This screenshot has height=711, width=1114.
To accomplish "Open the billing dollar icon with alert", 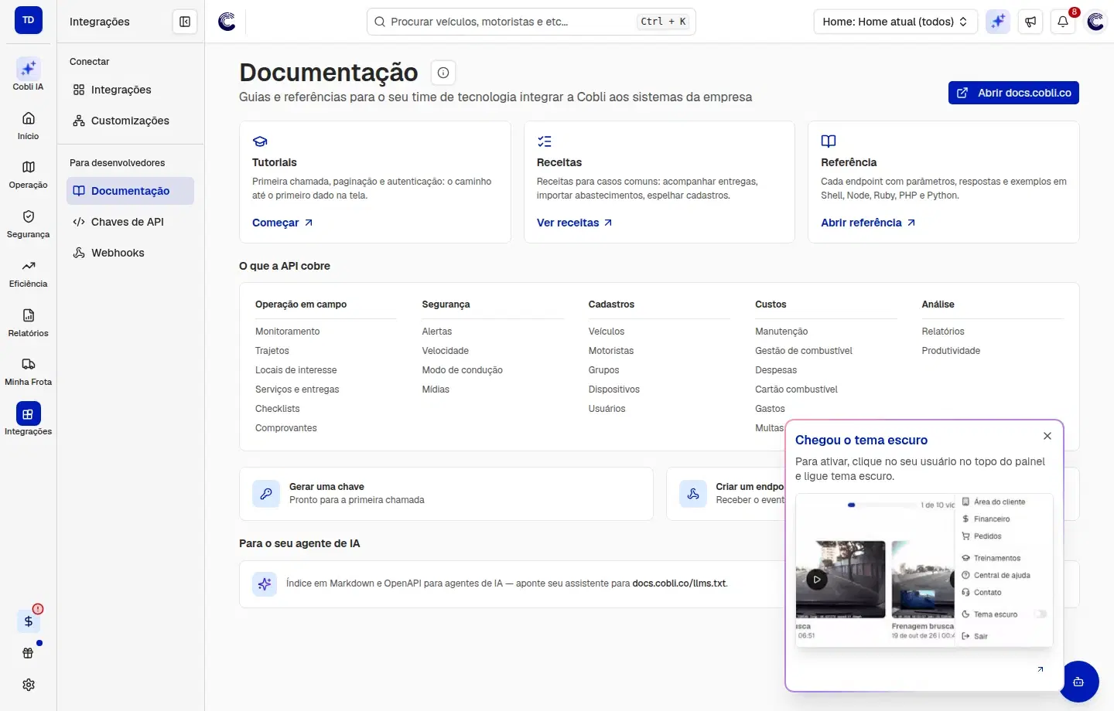I will [29, 621].
